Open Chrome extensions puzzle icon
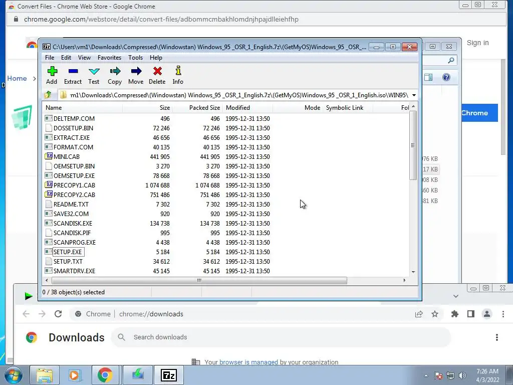This screenshot has width=513, height=385. click(455, 314)
